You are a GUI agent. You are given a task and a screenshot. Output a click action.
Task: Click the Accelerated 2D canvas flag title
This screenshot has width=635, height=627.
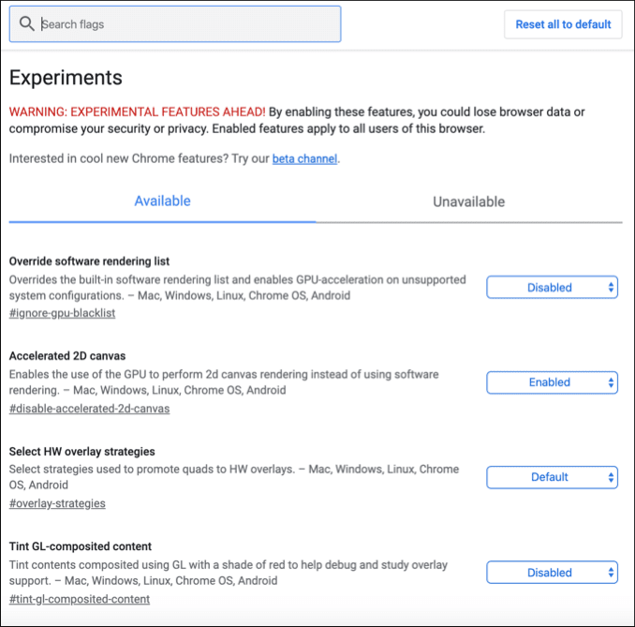click(x=66, y=356)
